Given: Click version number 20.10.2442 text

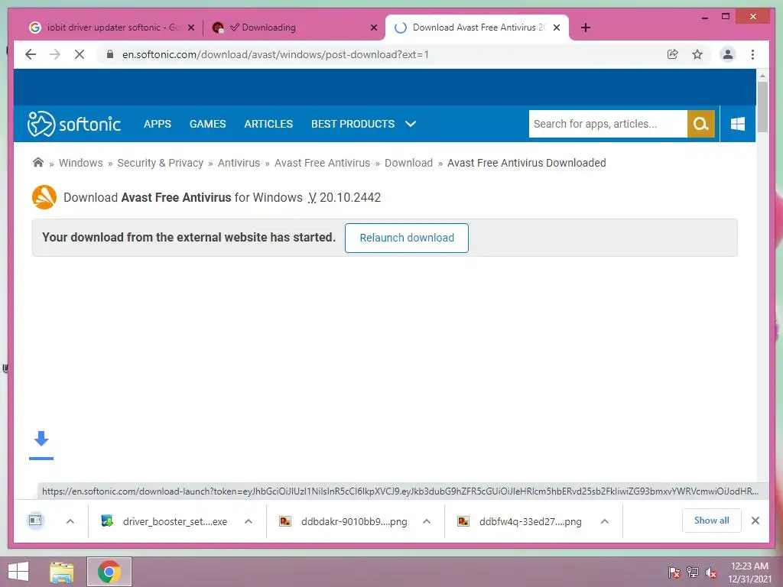Looking at the screenshot, I should coord(350,198).
